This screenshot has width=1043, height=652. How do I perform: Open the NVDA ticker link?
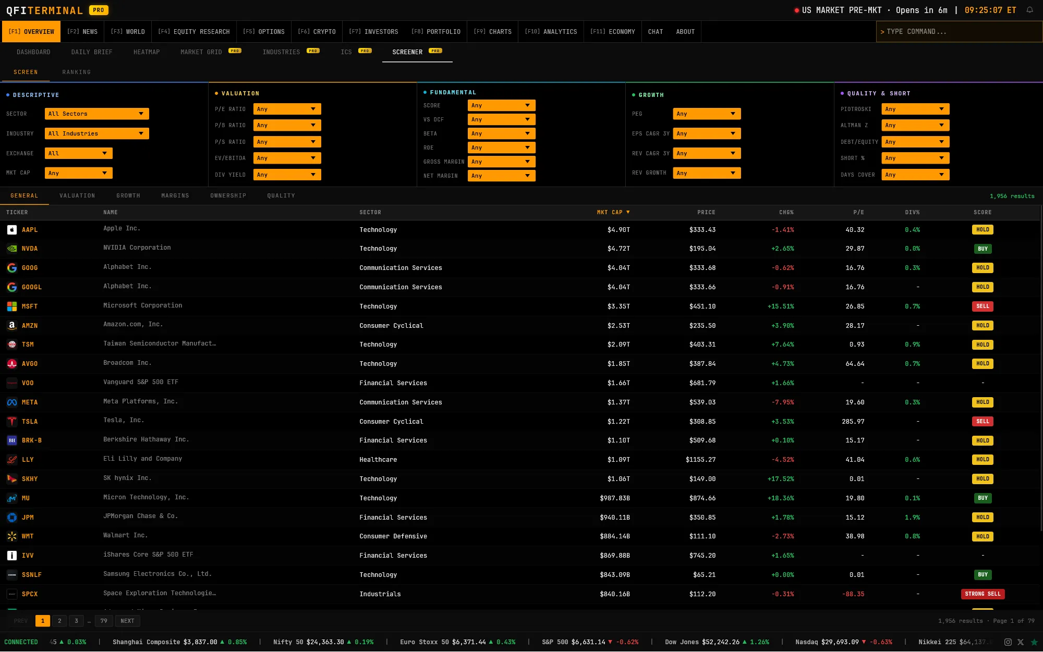[x=30, y=249]
